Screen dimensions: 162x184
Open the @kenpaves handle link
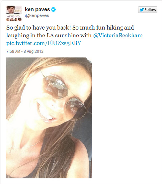[x=37, y=15]
